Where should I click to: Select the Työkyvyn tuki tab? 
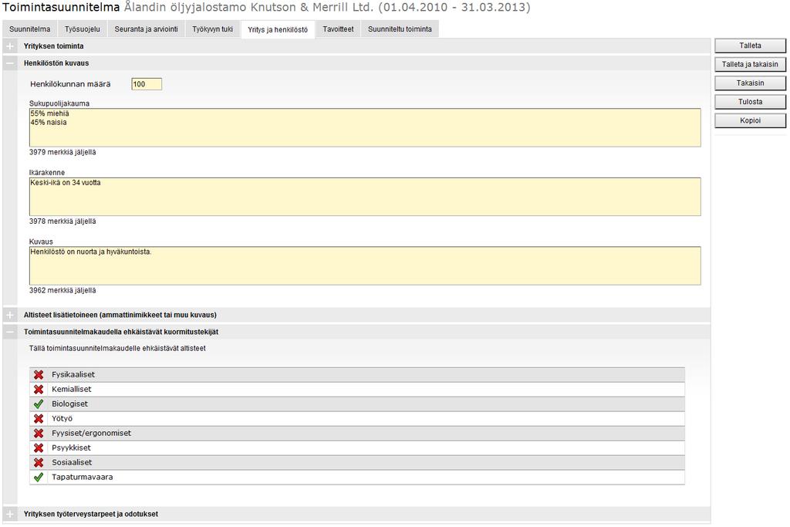[213, 29]
